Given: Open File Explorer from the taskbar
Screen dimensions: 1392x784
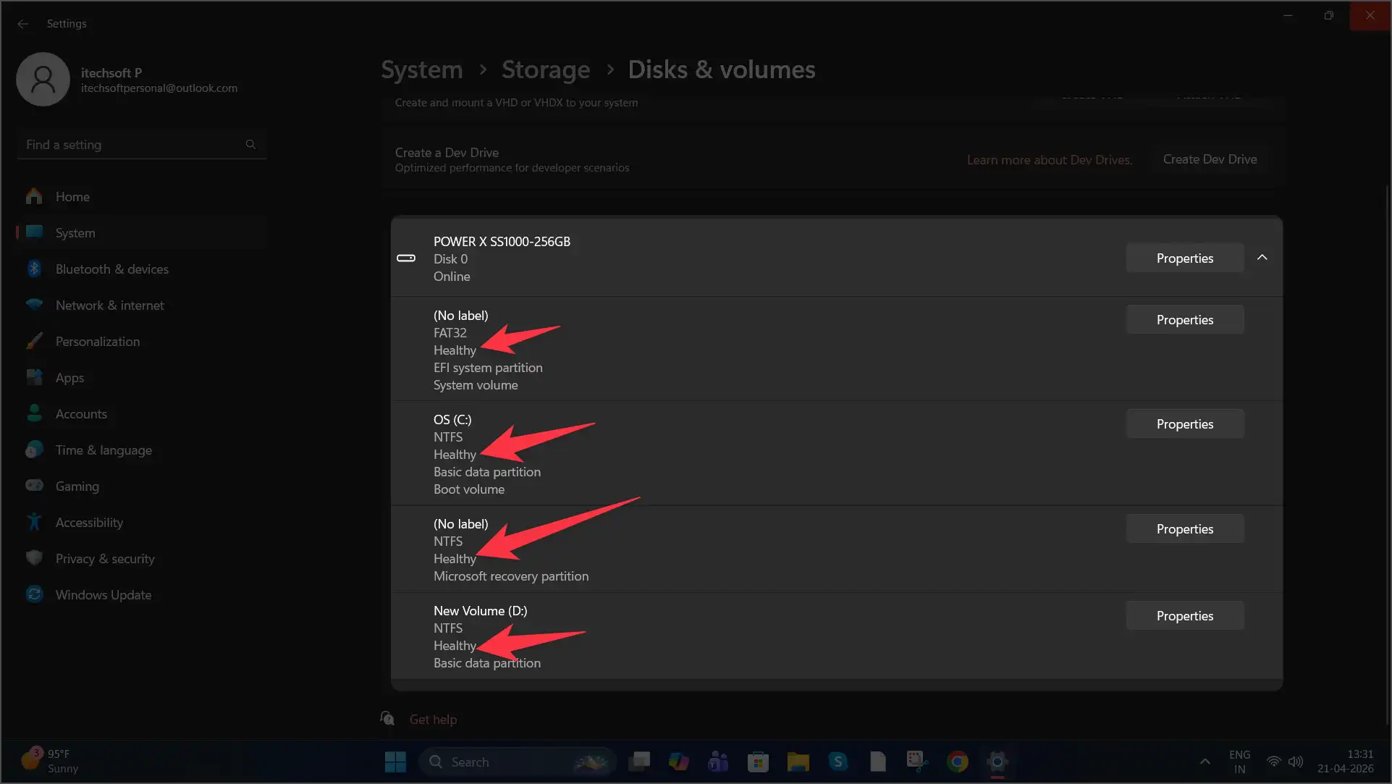Looking at the screenshot, I should pos(798,762).
